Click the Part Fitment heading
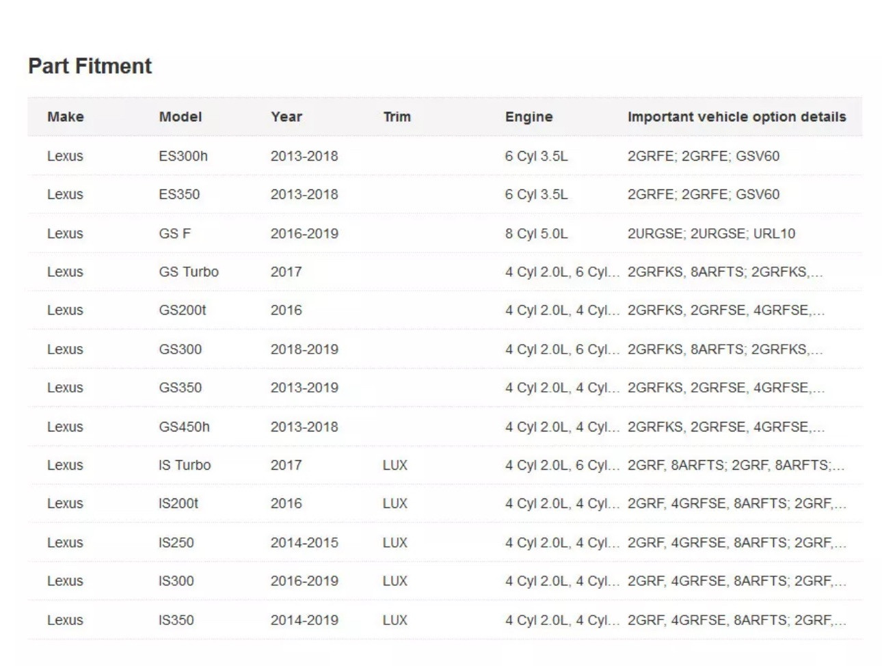The image size is (882, 666). pyautogui.click(x=90, y=66)
